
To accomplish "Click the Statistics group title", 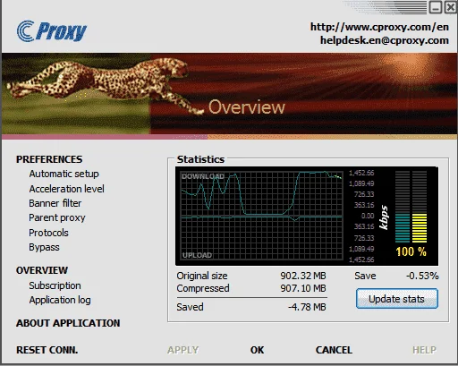I will 200,159.
